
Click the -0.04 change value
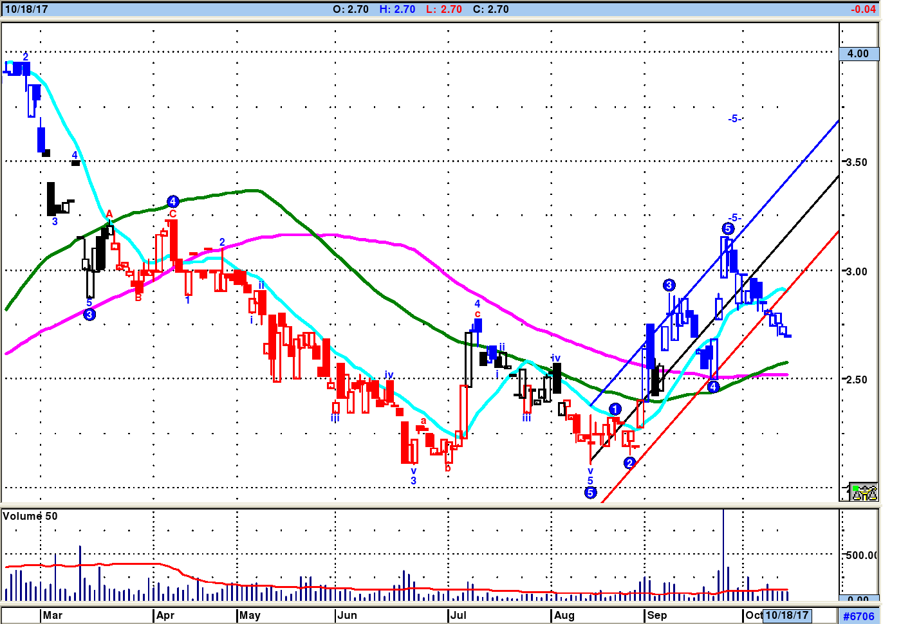(x=863, y=9)
